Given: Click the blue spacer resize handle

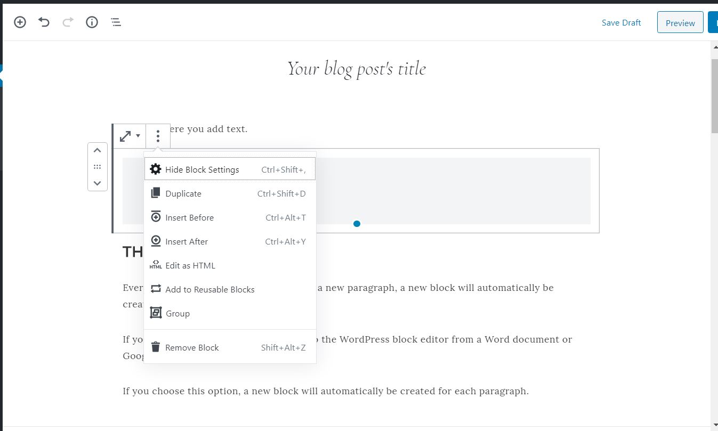Looking at the screenshot, I should [357, 224].
